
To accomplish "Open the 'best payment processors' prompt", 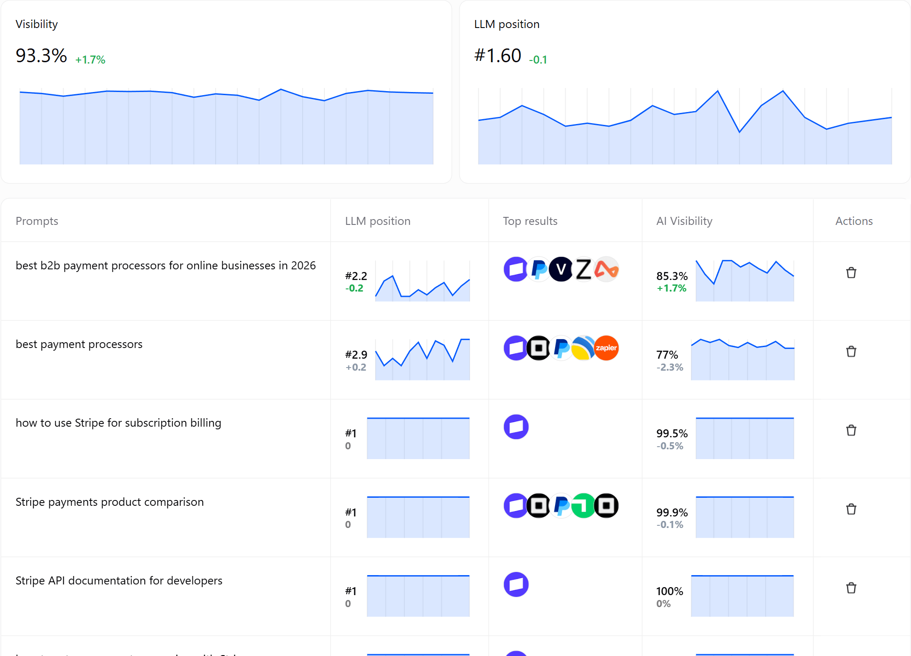I will click(x=79, y=344).
